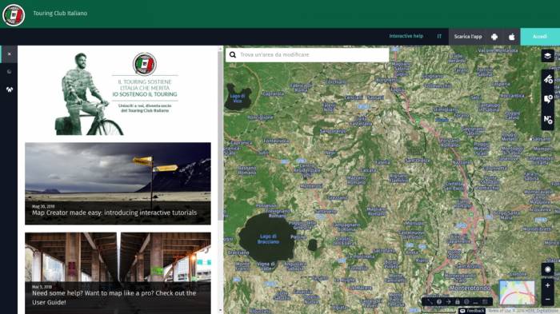The image size is (560, 314).
Task: Zoom in with the plus button
Action: (x=547, y=285)
